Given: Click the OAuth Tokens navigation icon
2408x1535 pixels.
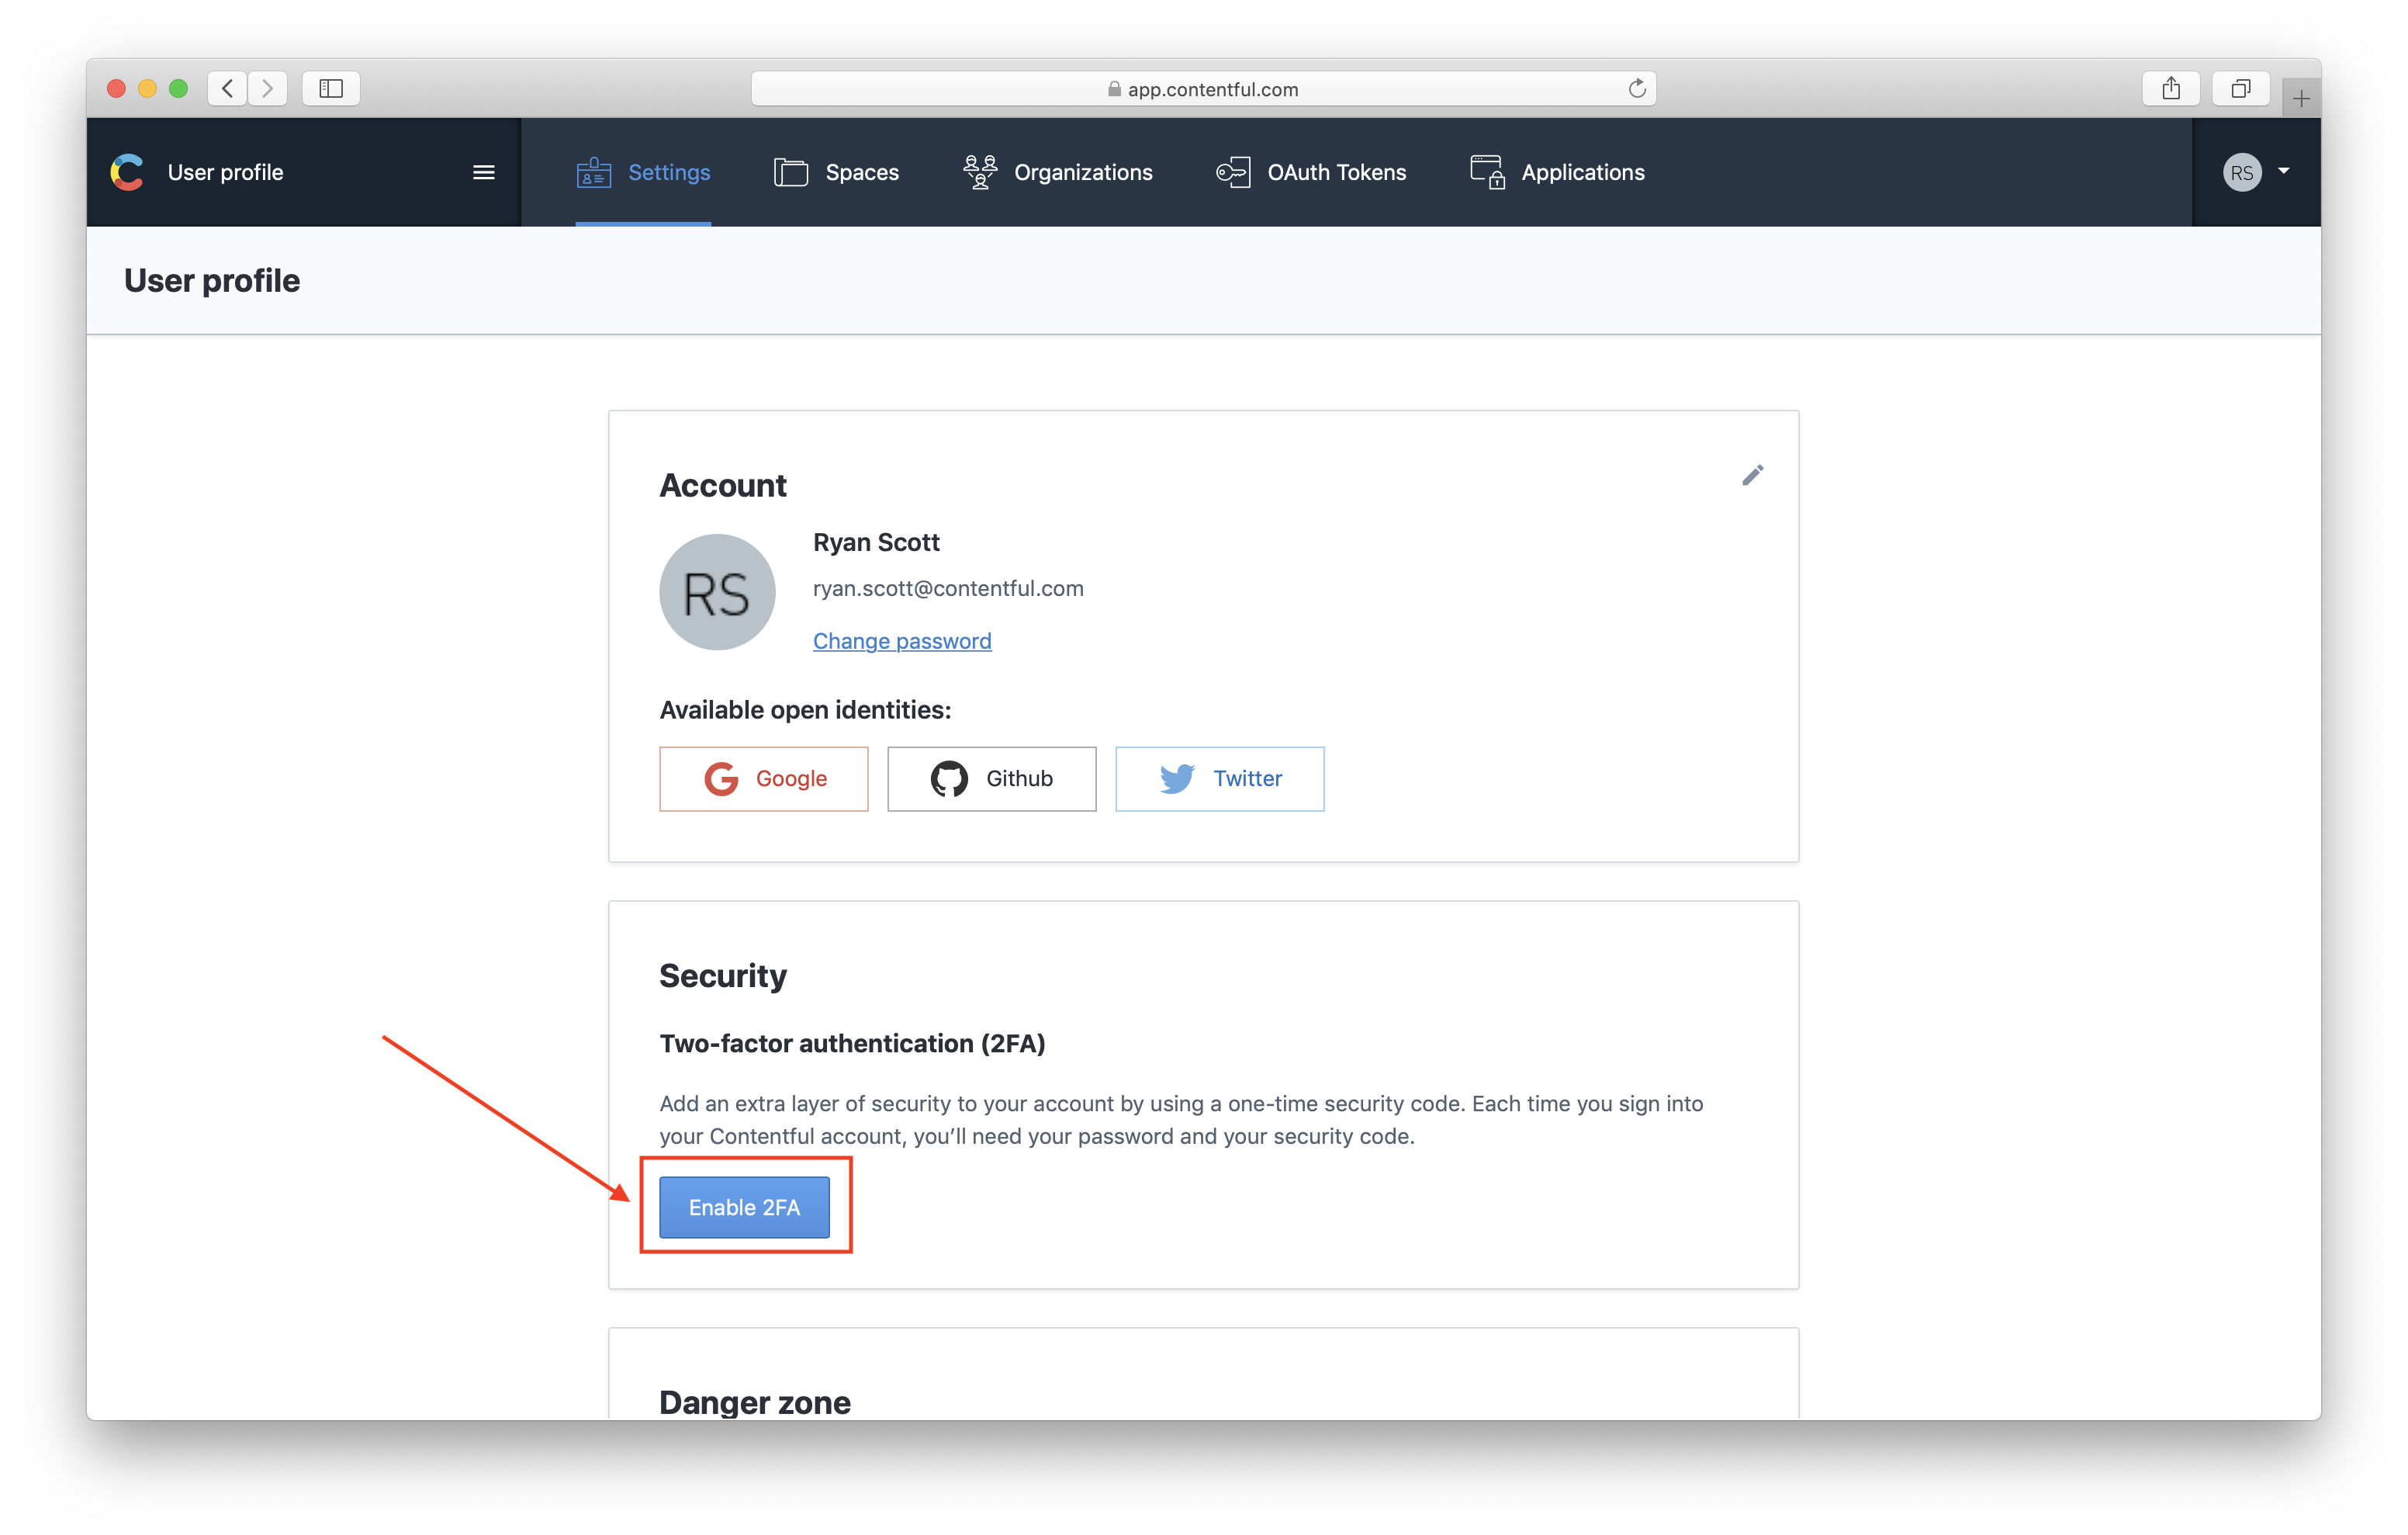Looking at the screenshot, I should pyautogui.click(x=1230, y=171).
